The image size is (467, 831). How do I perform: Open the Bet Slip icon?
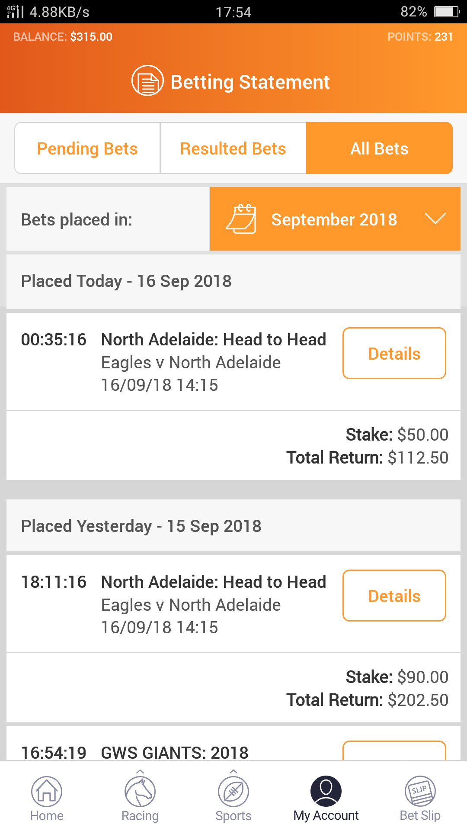tap(420, 791)
